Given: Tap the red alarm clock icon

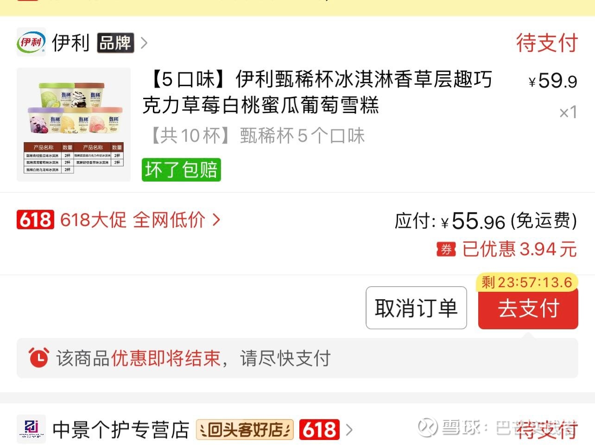Looking at the screenshot, I should [x=38, y=358].
